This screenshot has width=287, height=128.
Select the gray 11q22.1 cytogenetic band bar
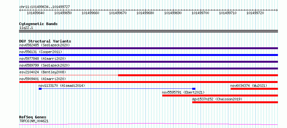(148, 31)
